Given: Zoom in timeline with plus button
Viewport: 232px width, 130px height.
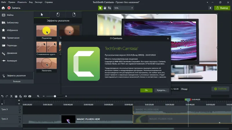Looking at the screenshot, I should [x=66, y=96].
